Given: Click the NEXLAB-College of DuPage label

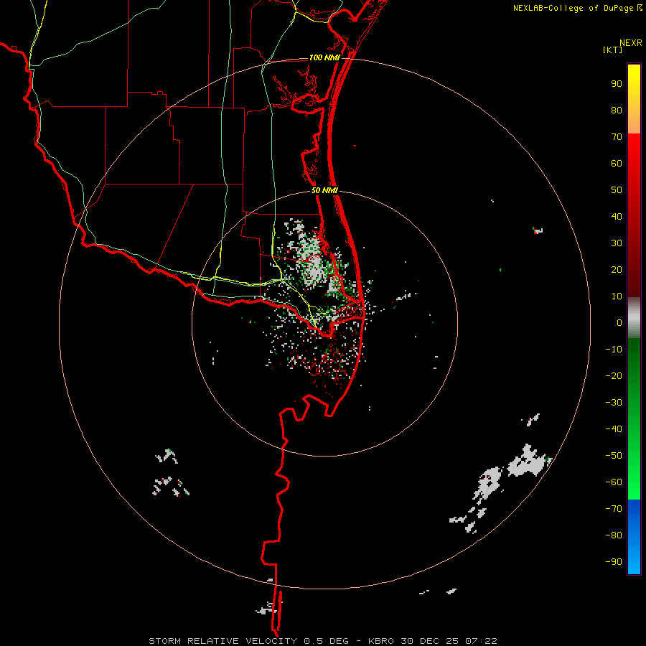Looking at the screenshot, I should tap(578, 8).
